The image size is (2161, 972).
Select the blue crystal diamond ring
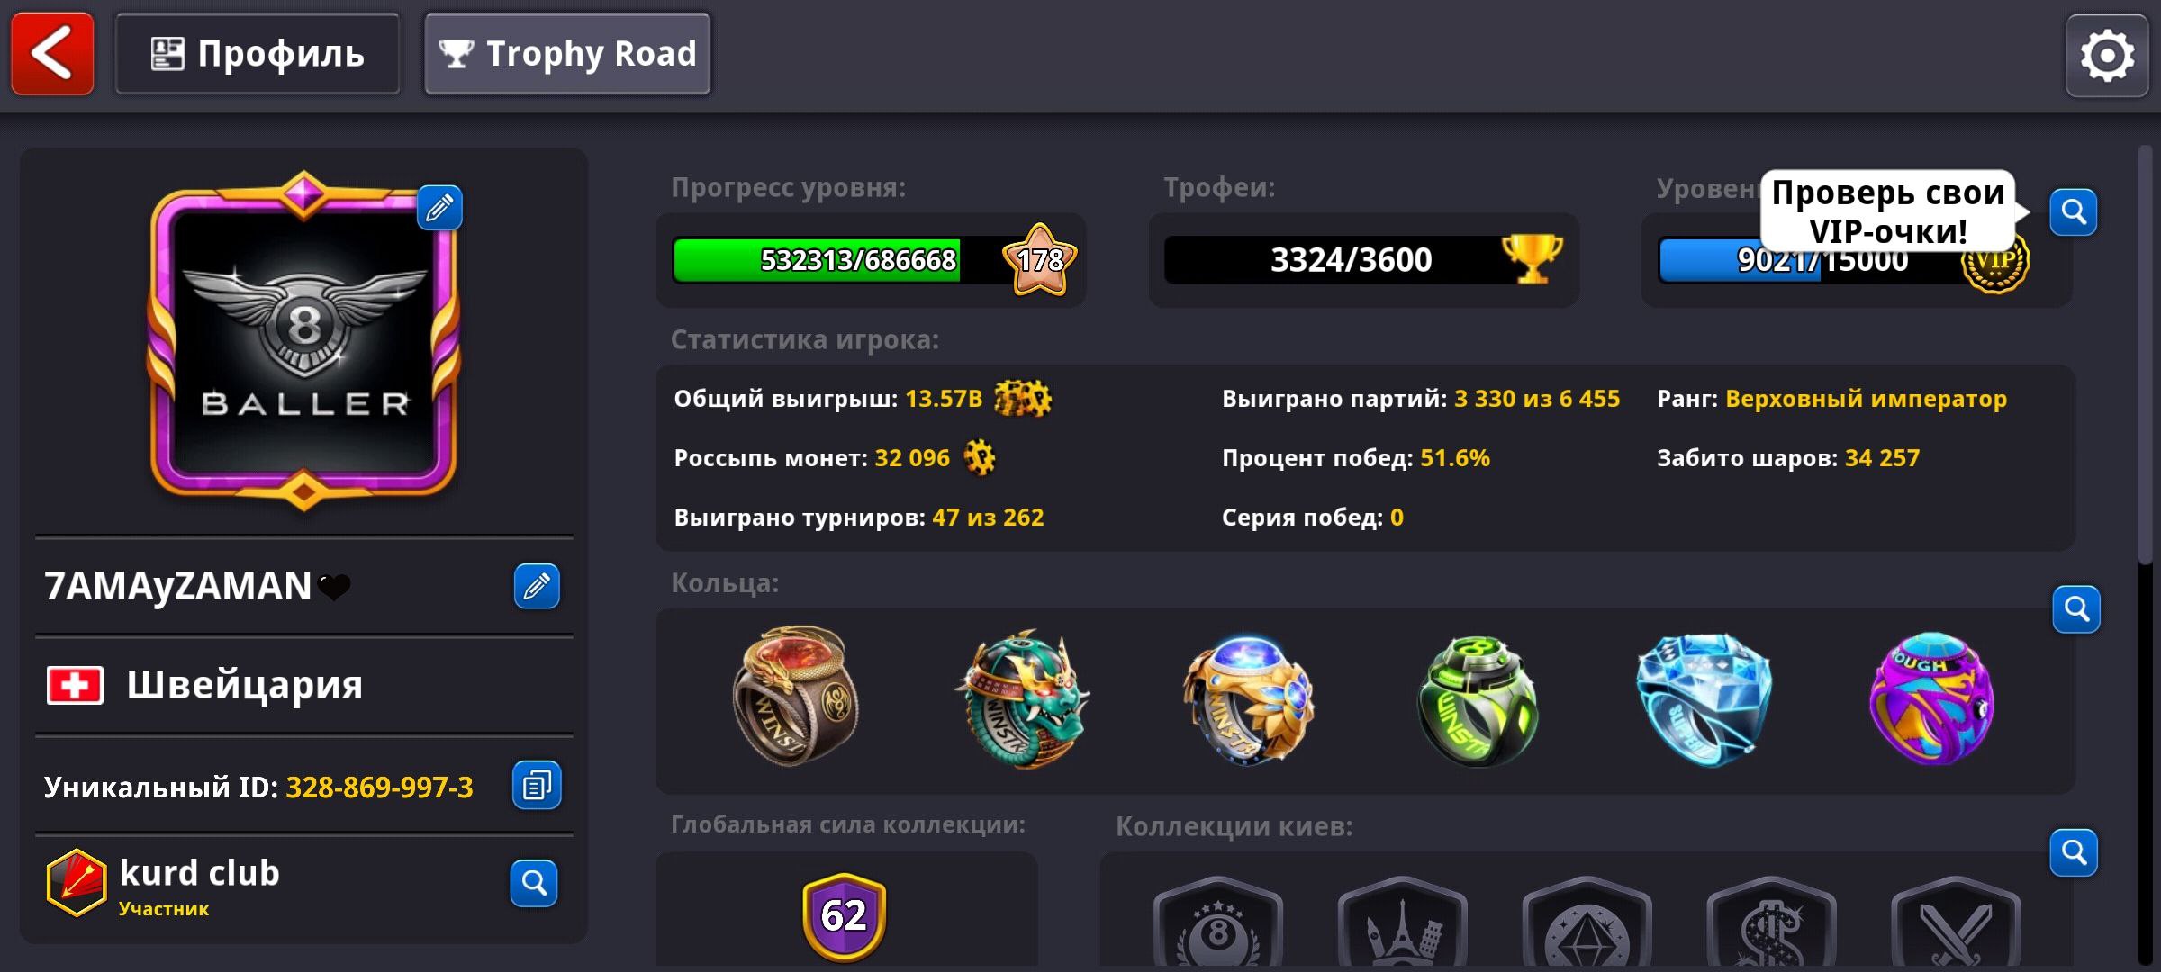point(1704,699)
